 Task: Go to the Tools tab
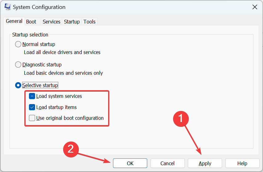pos(89,22)
